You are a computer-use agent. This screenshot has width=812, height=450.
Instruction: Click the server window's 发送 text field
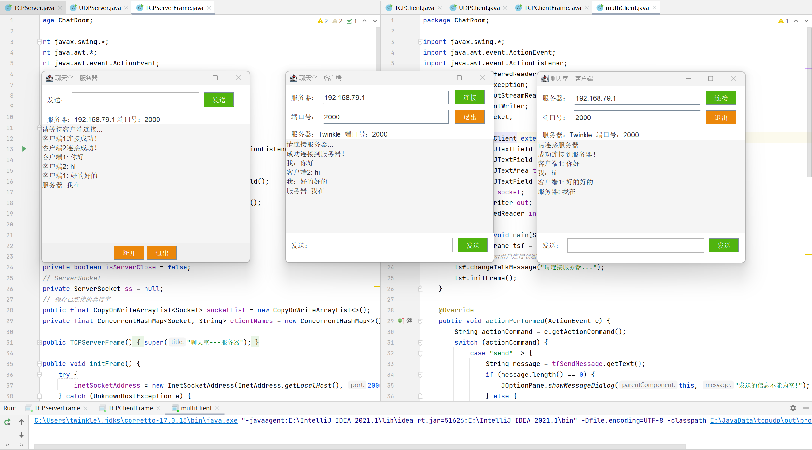(135, 100)
